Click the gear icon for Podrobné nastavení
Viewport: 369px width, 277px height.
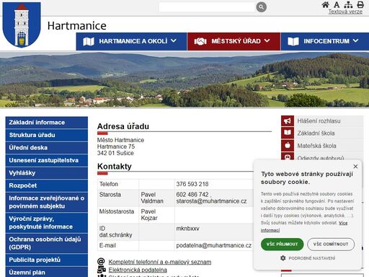[x=283, y=258]
